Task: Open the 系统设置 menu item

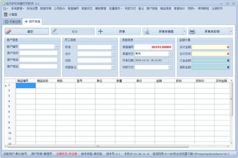Action: point(32,8)
